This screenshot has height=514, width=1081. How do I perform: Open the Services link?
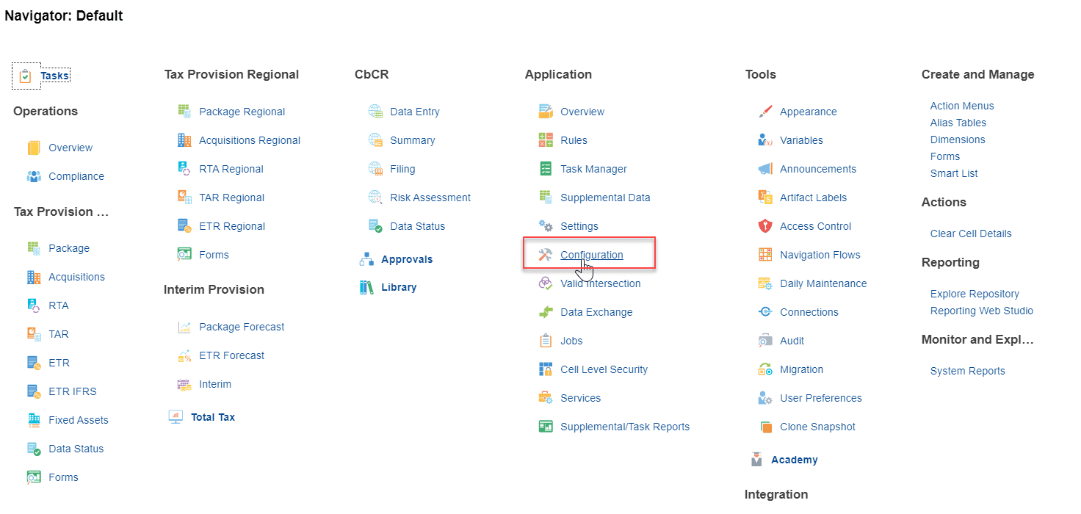click(581, 398)
